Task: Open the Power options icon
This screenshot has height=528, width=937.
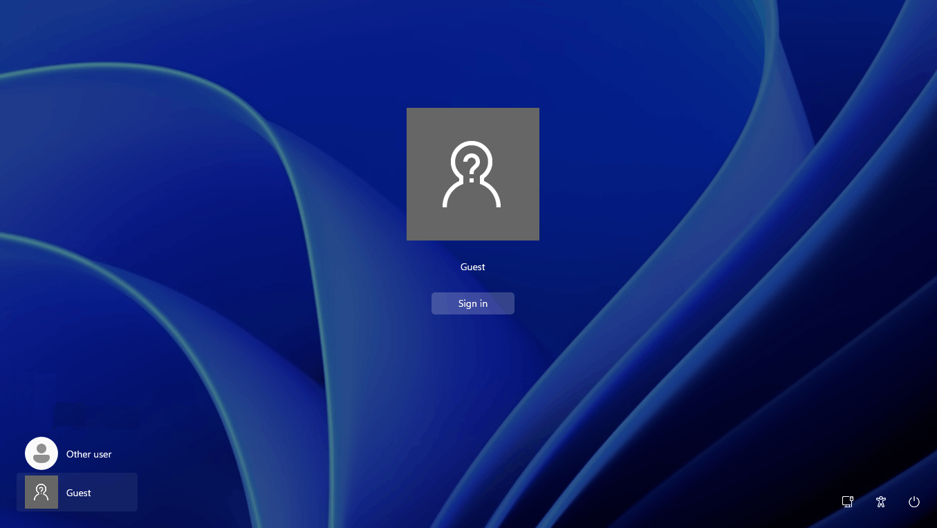Action: [914, 502]
